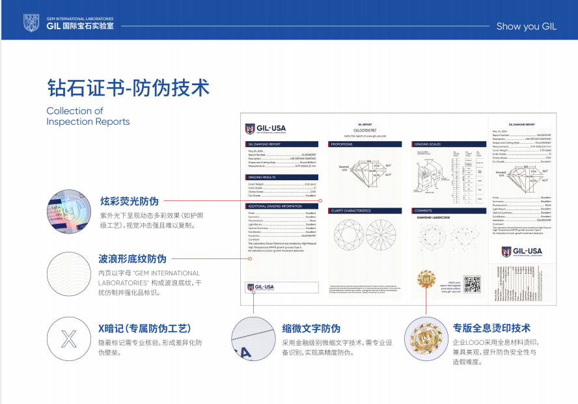Click the small gold seal on certificate
The image size is (578, 404).
pyautogui.click(x=426, y=279)
